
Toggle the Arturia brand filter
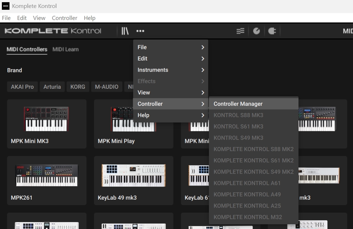point(52,87)
